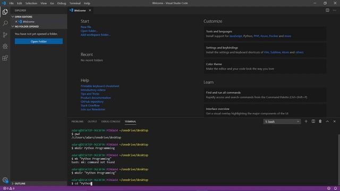Create a new terminal with plus icon
Viewport: 340px width, 191px height.
point(306,121)
